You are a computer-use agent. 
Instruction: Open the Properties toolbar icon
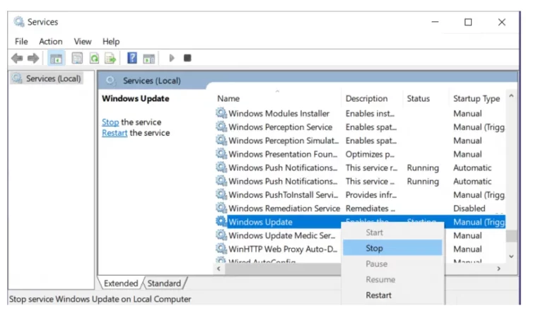77,58
